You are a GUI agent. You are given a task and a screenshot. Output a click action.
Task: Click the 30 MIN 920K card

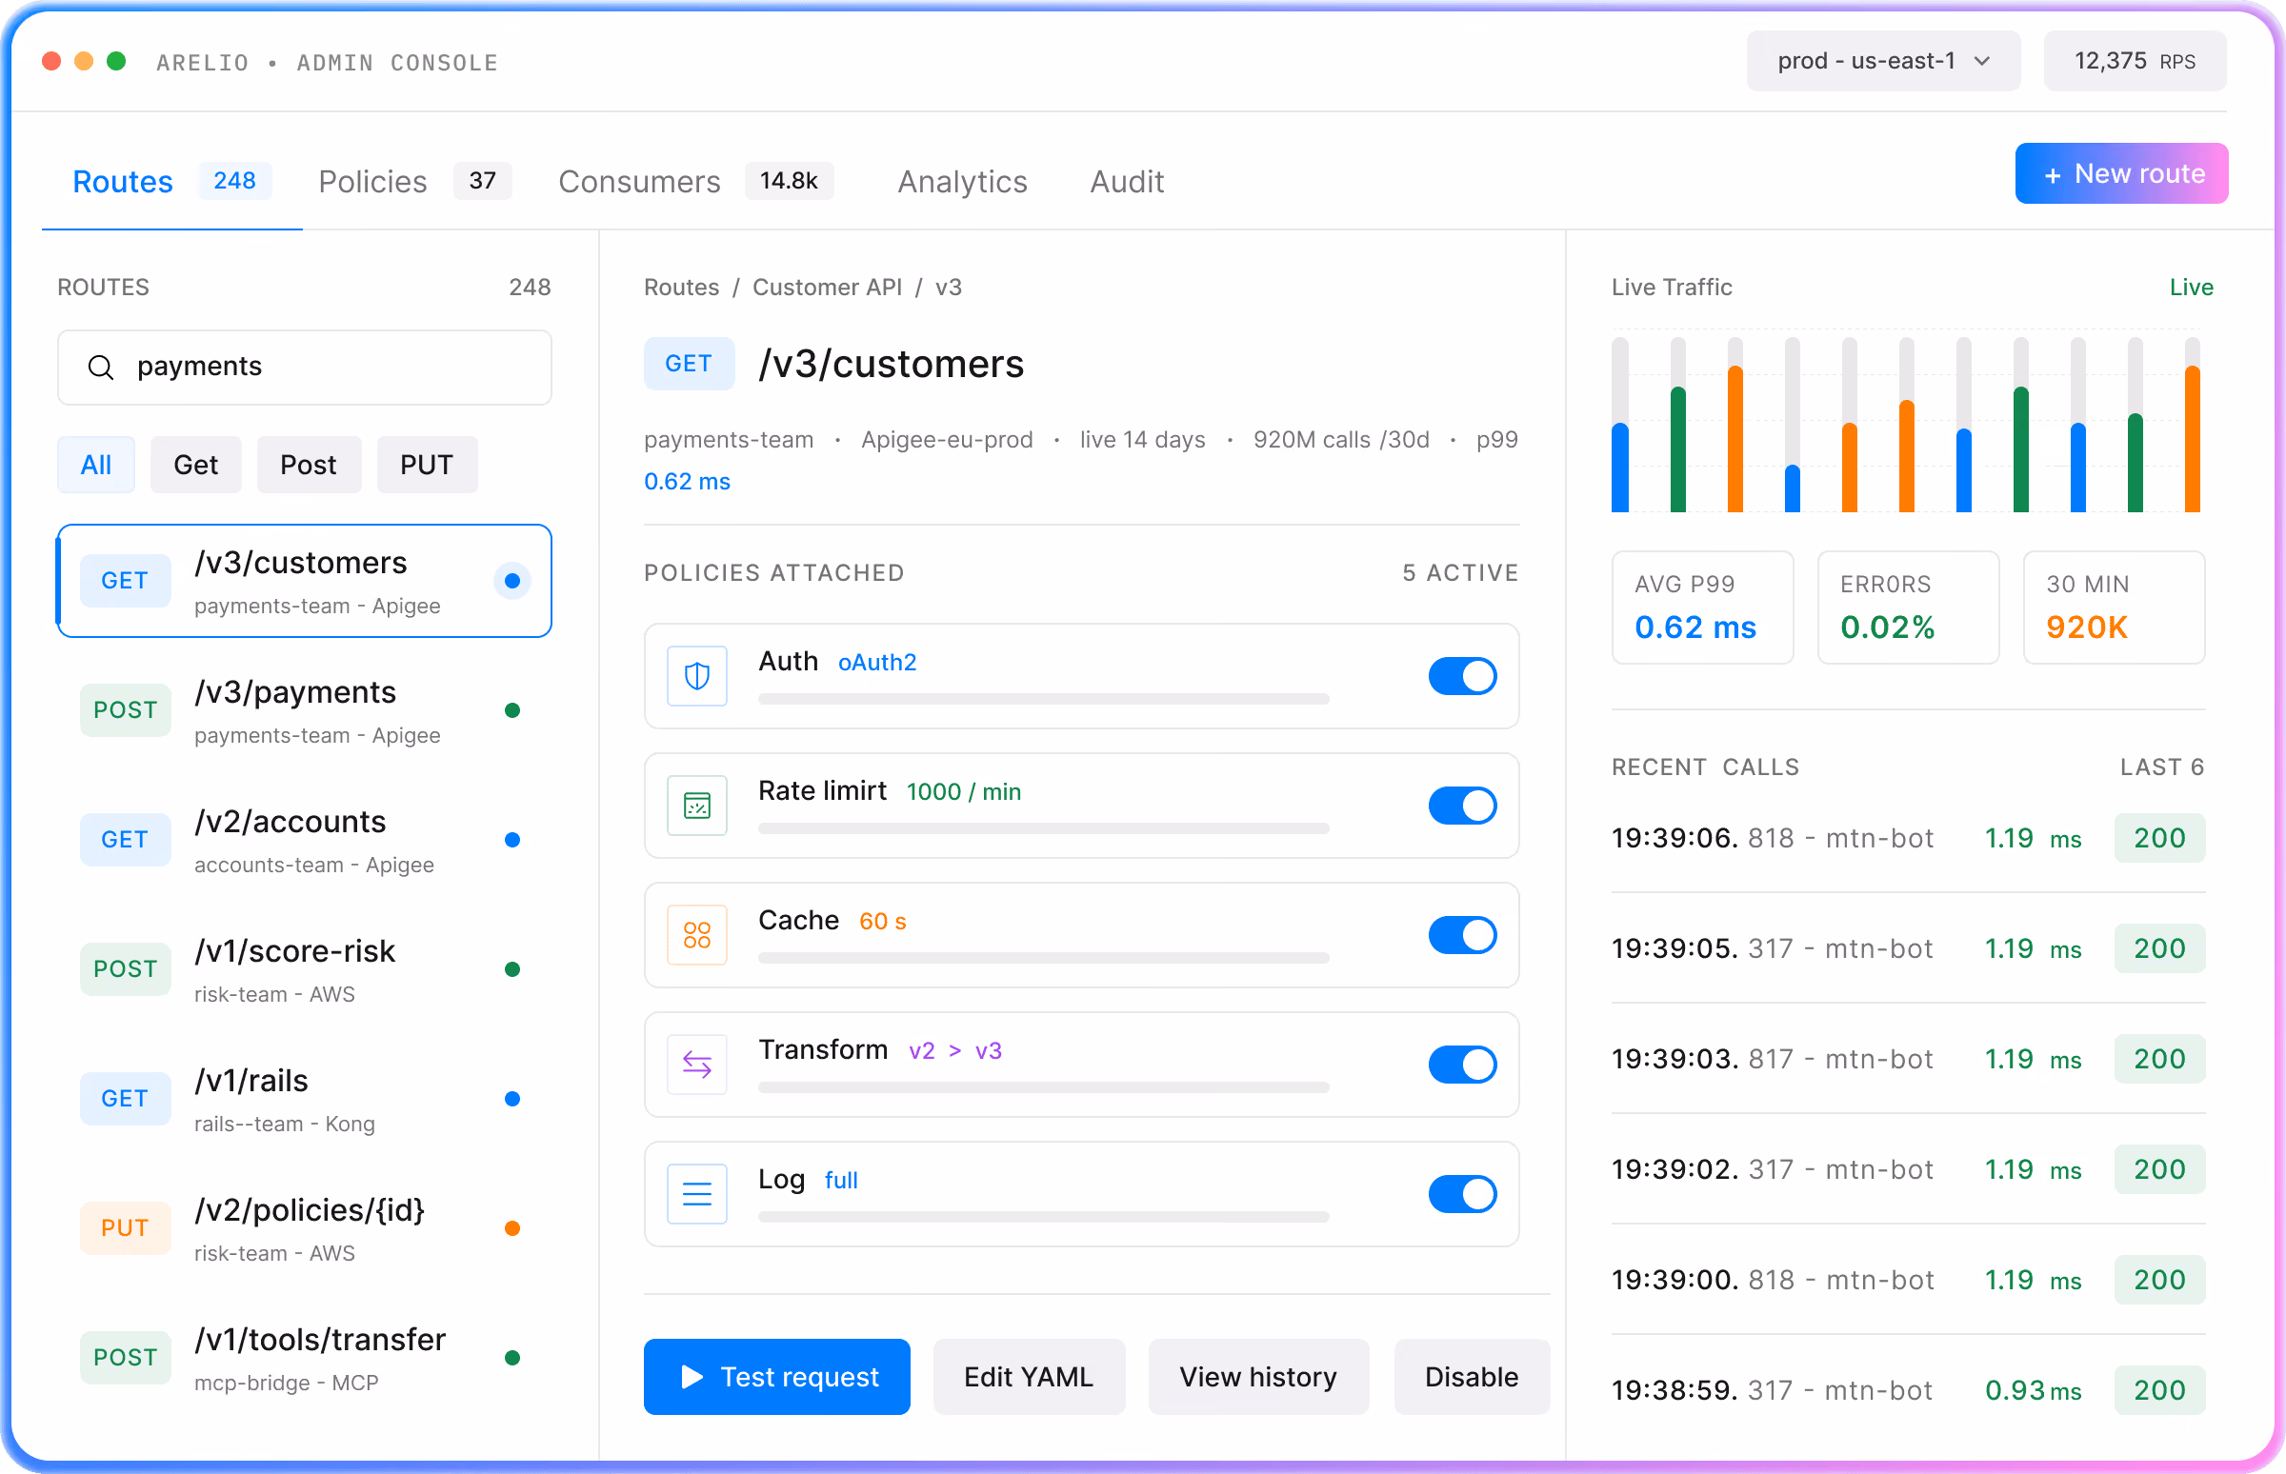[2114, 608]
